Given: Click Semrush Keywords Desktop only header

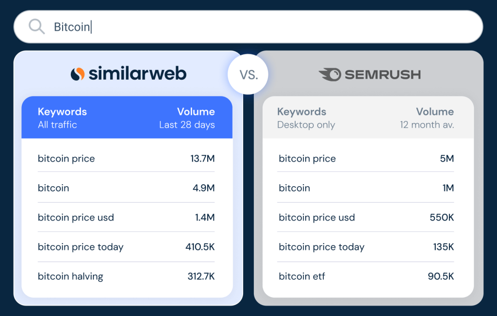Looking at the screenshot, I should [306, 118].
